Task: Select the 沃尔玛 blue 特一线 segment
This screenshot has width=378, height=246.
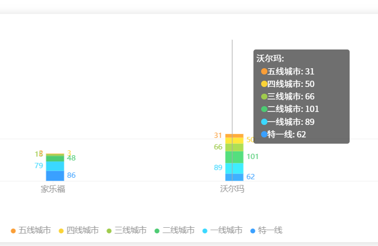Action: 234,177
